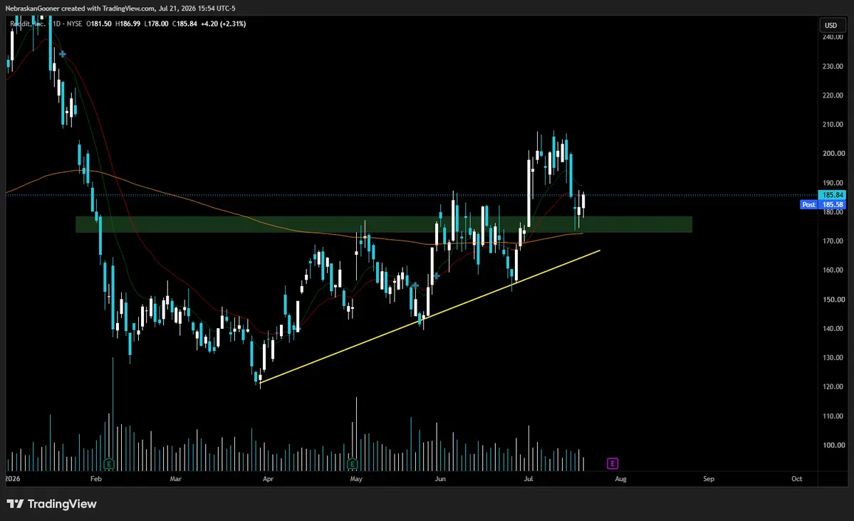Click the blue Post tag on the price axis
This screenshot has height=521, width=854.
pos(809,205)
